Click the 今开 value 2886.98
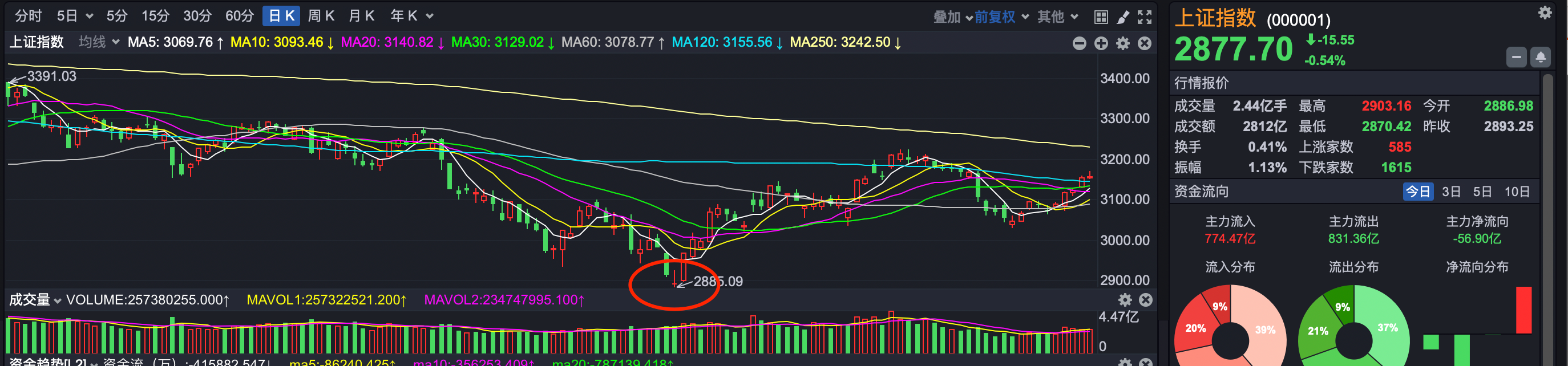Image resolution: width=1568 pixels, height=366 pixels. point(1508,106)
